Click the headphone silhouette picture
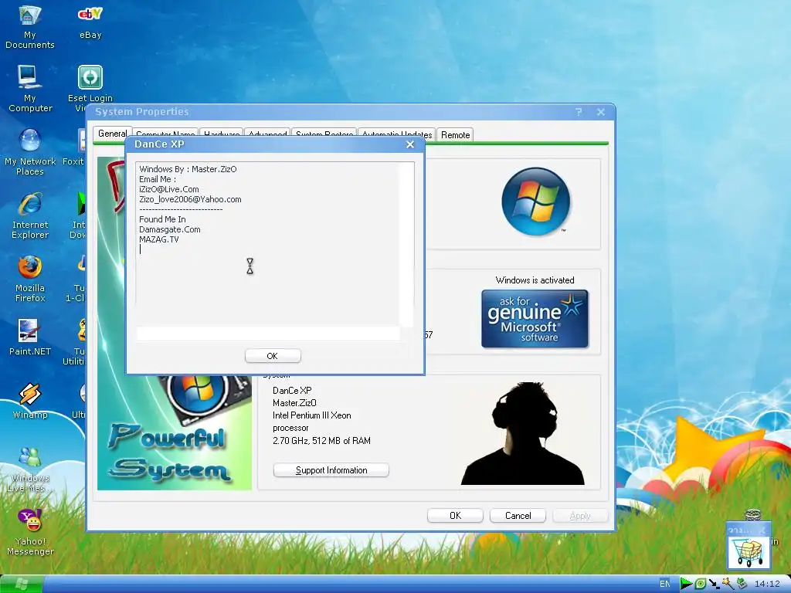The width and height of the screenshot is (791, 593). [523, 433]
